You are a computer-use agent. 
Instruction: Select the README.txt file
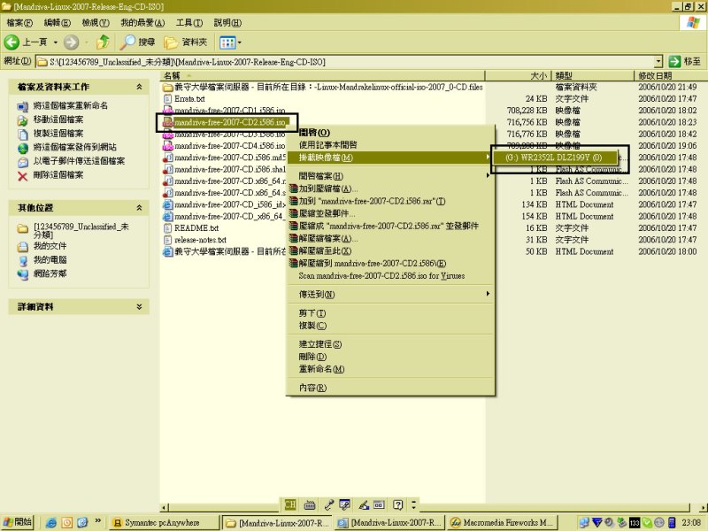point(196,228)
